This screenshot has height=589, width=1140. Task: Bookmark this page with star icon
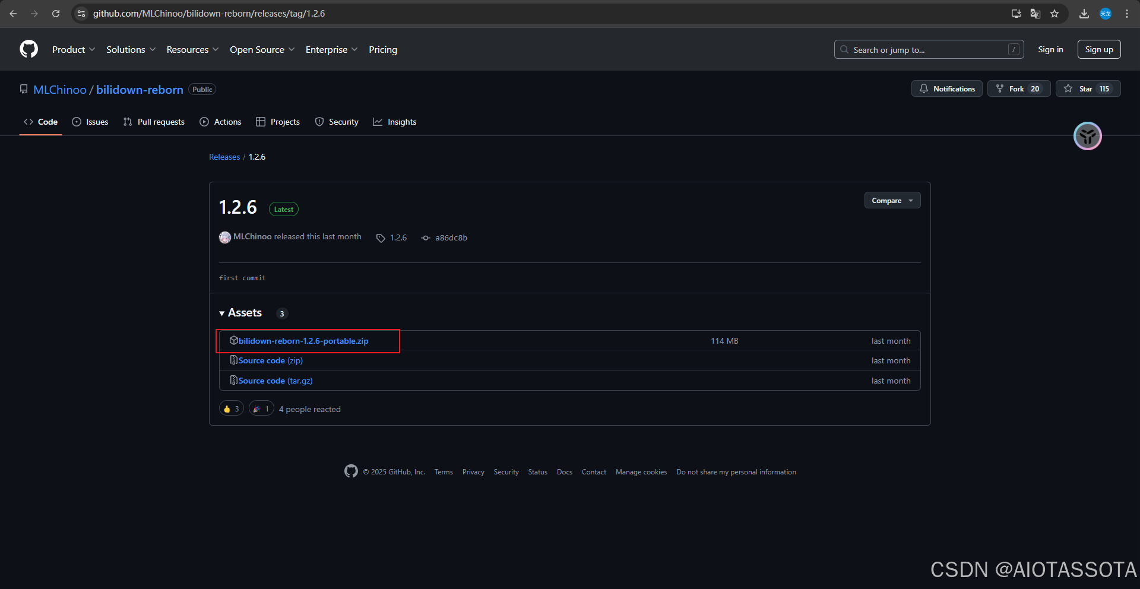(1054, 14)
